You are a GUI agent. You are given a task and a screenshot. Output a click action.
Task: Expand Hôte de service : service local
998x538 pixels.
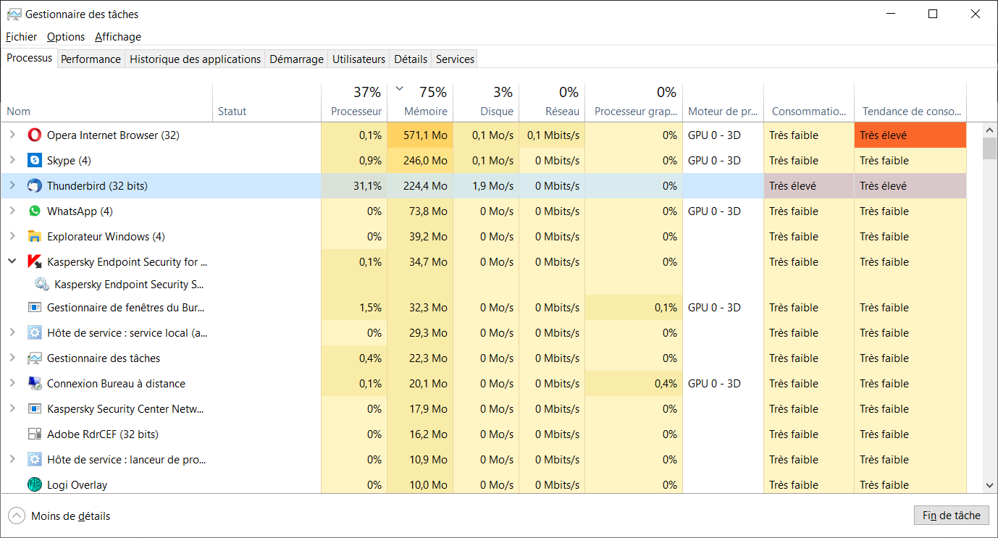[x=12, y=333]
